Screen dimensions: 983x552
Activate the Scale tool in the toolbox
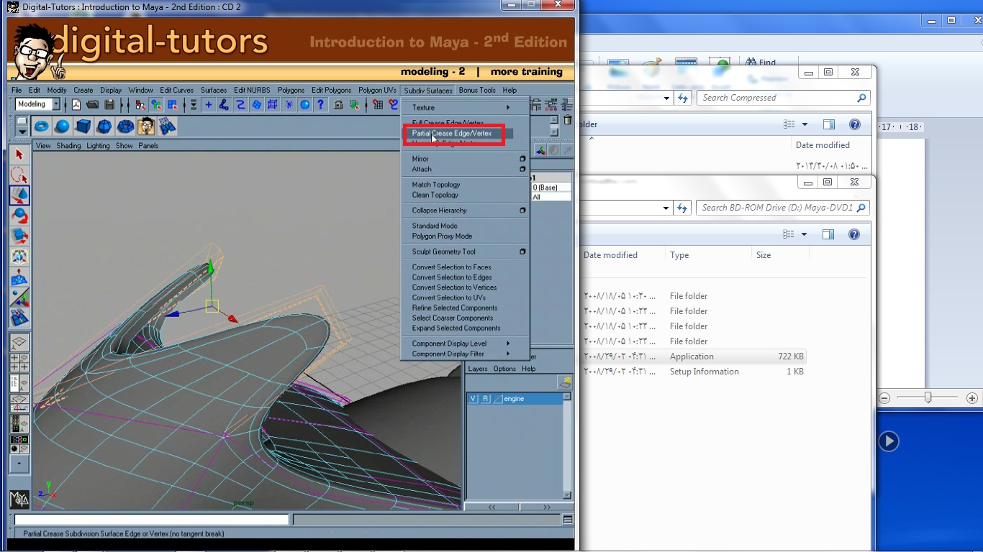[19, 236]
